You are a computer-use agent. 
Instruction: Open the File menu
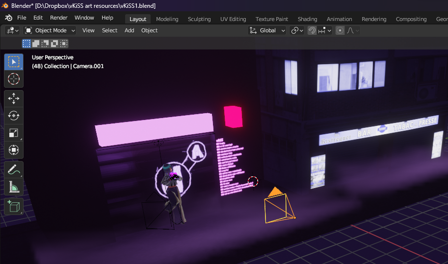pyautogui.click(x=22, y=18)
